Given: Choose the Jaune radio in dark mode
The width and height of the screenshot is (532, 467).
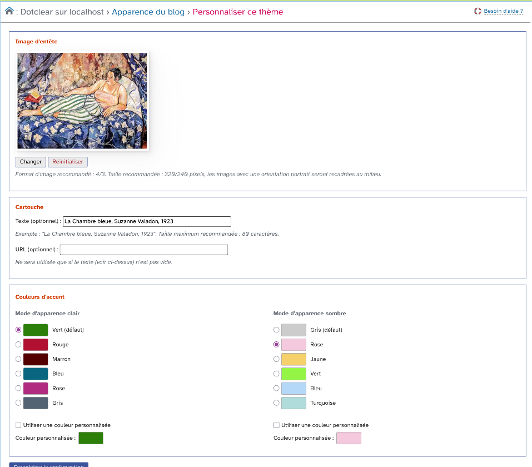Looking at the screenshot, I should [x=276, y=359].
